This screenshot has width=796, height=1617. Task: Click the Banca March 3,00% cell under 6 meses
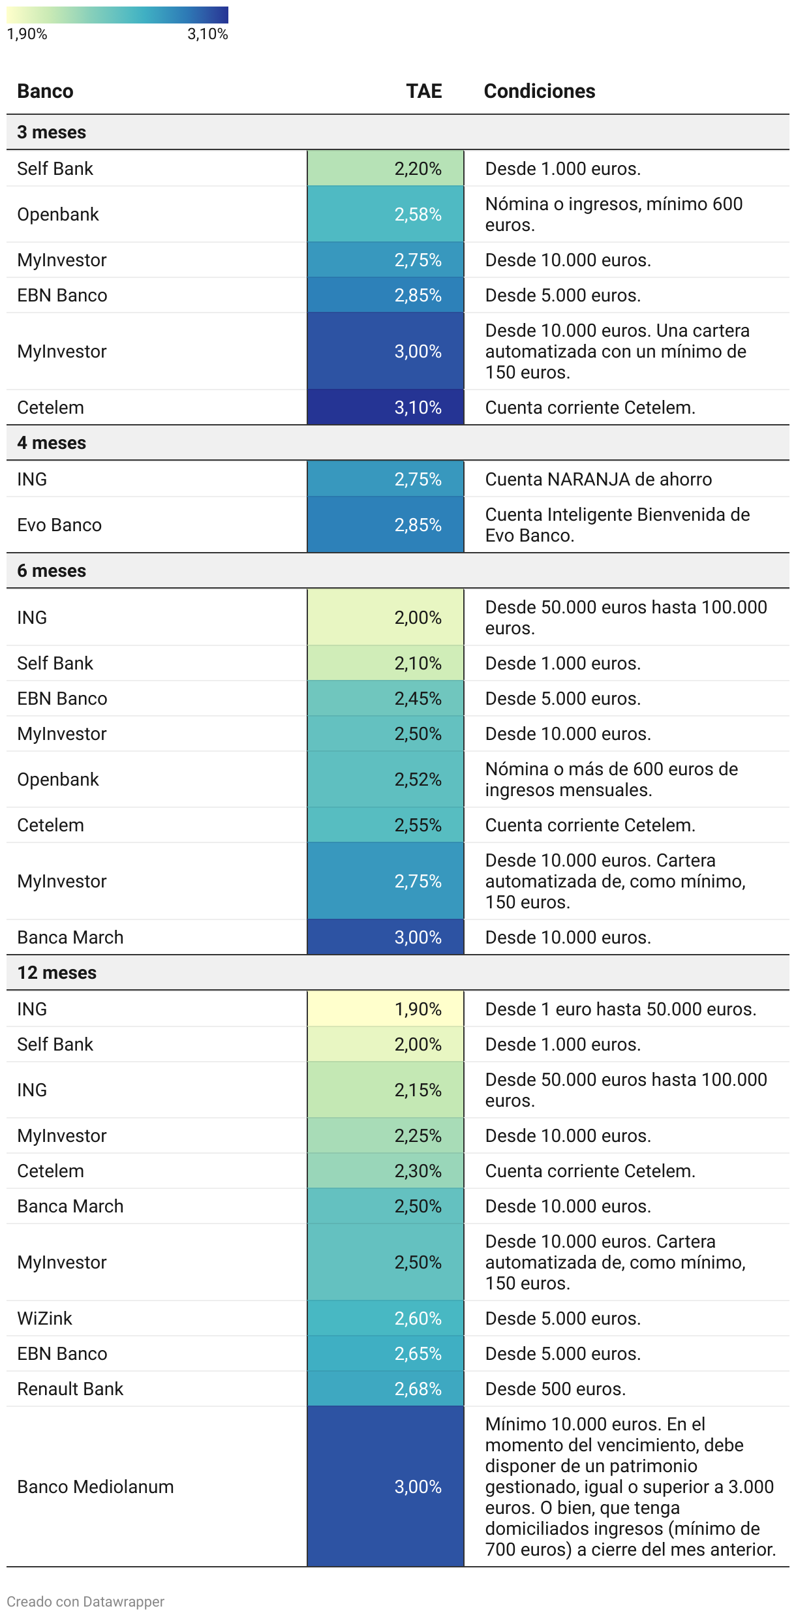pyautogui.click(x=386, y=938)
